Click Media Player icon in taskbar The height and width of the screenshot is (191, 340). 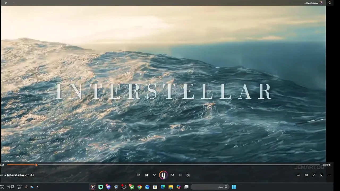93,187
